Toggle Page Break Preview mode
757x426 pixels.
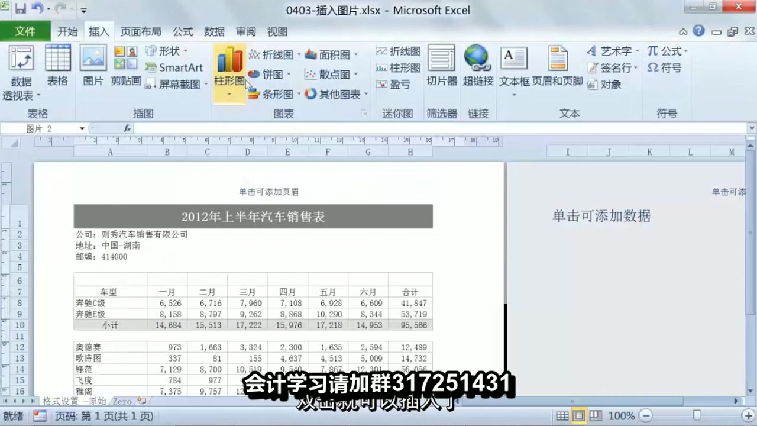[x=594, y=416]
